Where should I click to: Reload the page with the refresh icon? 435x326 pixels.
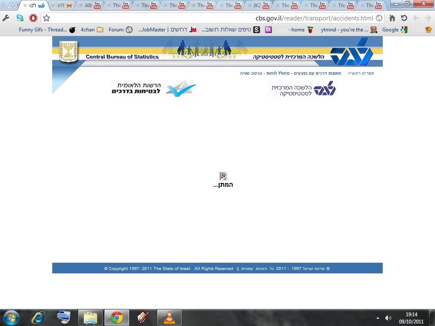404,18
